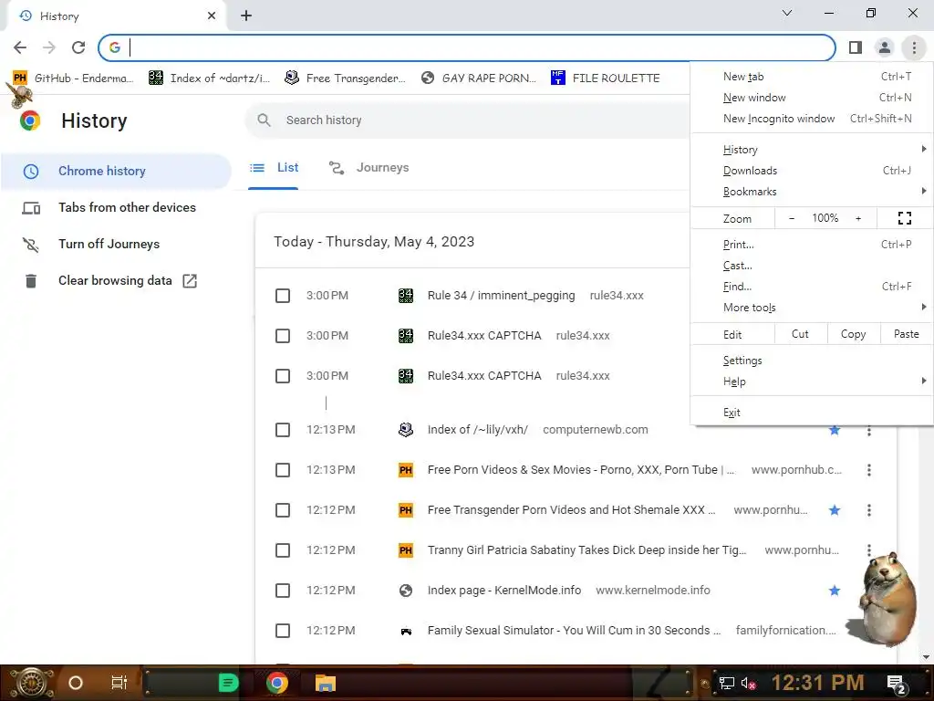The height and width of the screenshot is (701, 934).
Task: Click Copy in the Edit row
Action: [853, 334]
